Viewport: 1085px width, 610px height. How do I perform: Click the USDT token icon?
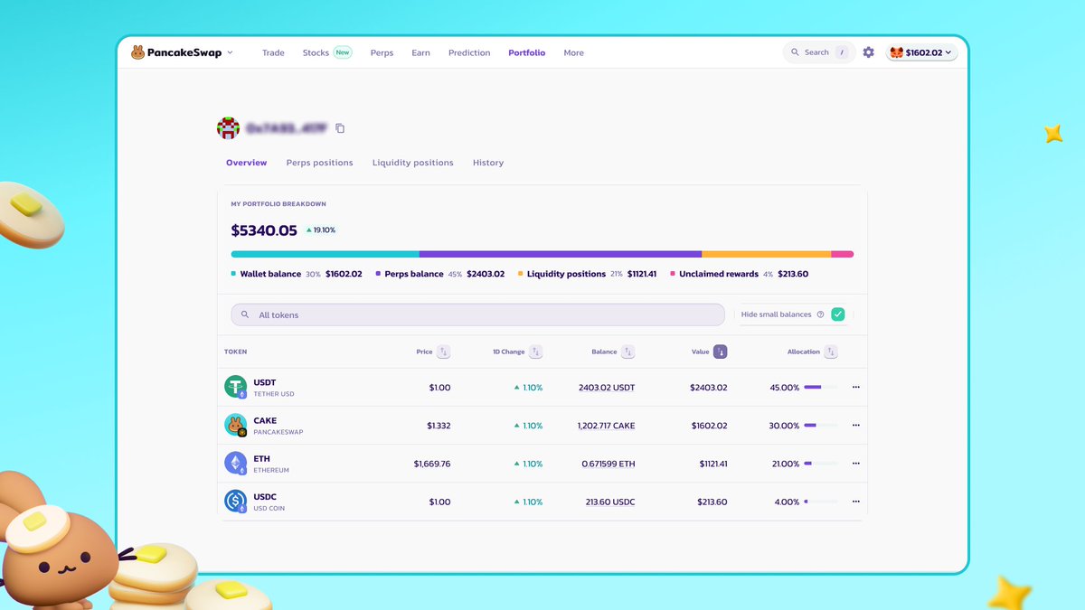(236, 387)
